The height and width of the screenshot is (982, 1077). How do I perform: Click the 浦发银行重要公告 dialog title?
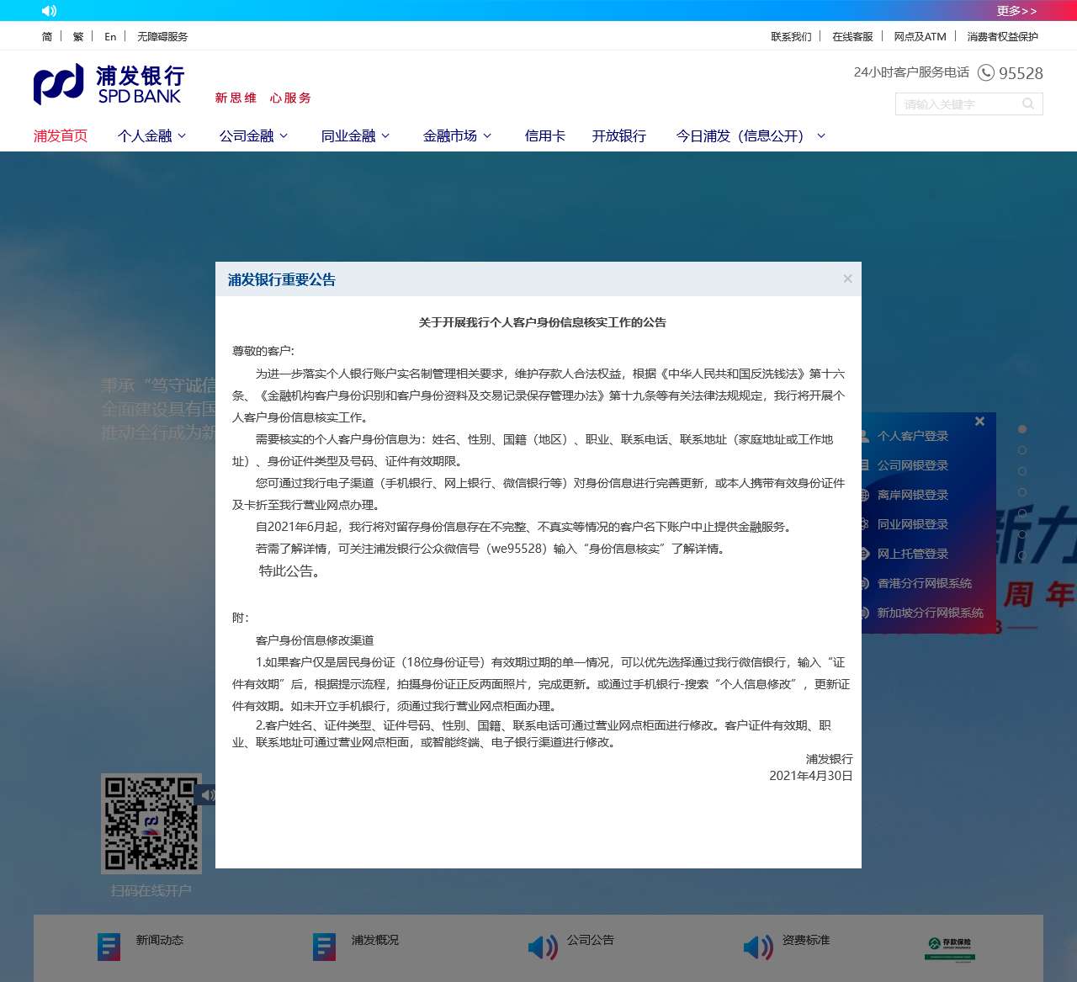(282, 279)
